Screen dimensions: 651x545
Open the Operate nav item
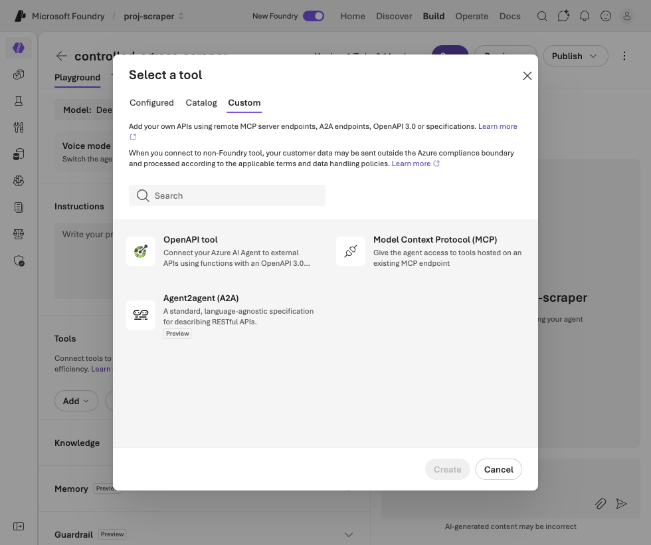coord(472,16)
